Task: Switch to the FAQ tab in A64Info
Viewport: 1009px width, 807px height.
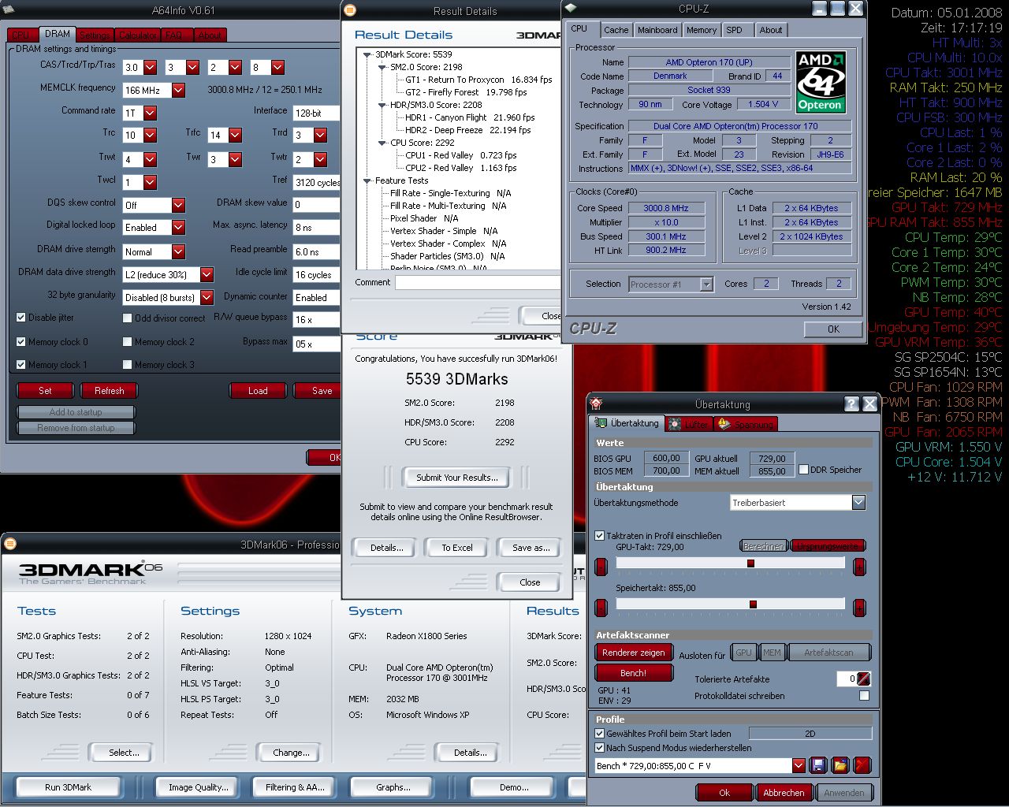Action: click(175, 35)
